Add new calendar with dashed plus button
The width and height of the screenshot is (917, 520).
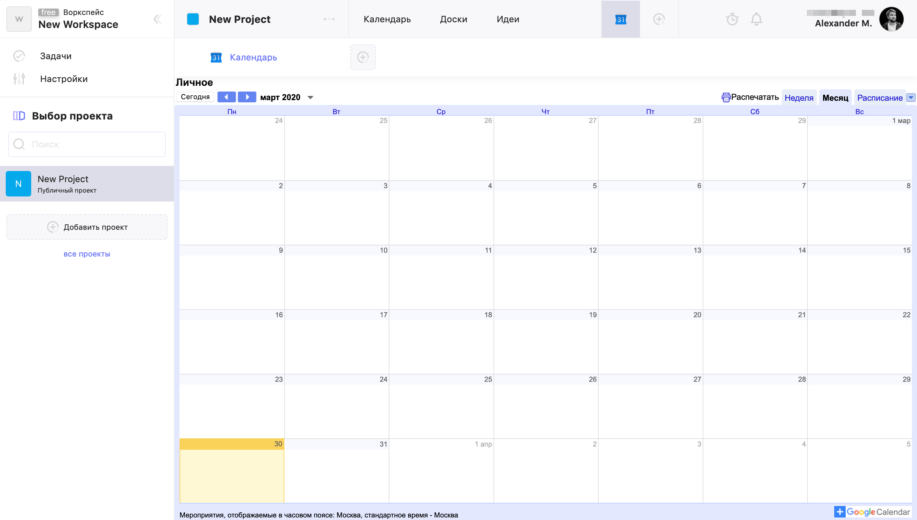[x=363, y=57]
